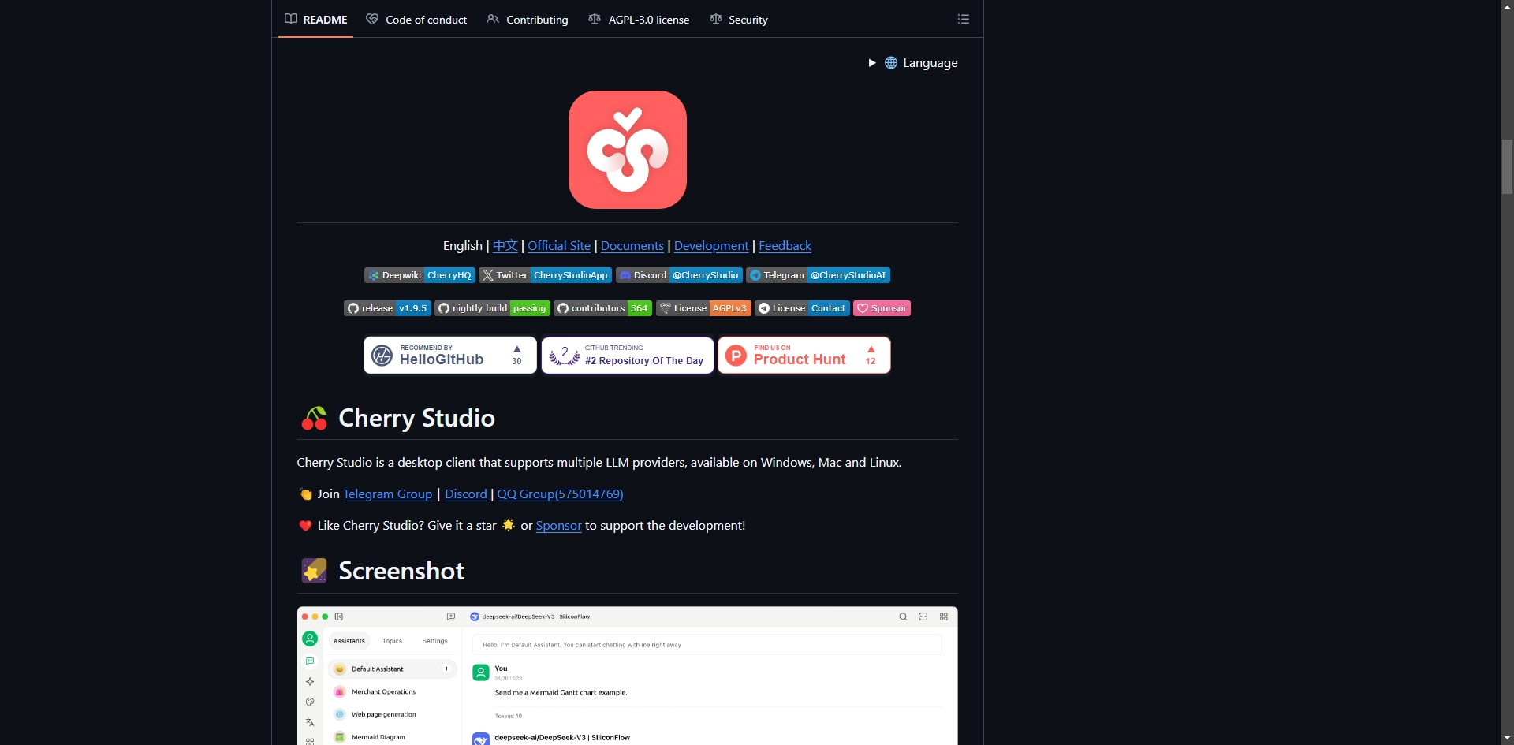
Task: Open the Development link
Action: (711, 246)
